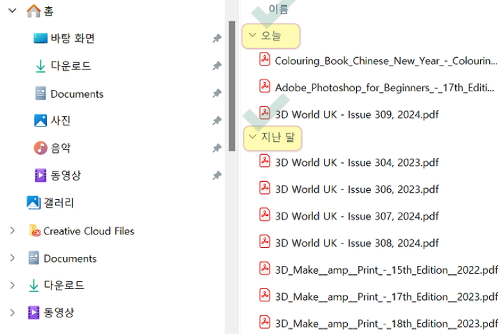
Task: Select the lower 다운로드 tree label
Action: click(x=64, y=285)
